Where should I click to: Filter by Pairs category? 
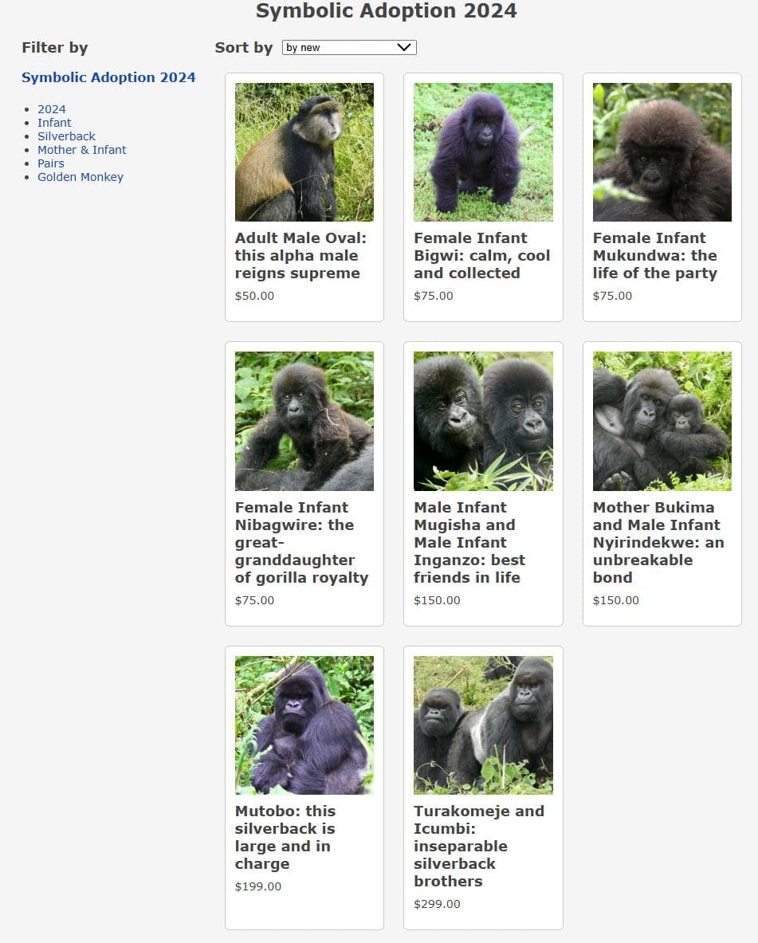click(50, 163)
